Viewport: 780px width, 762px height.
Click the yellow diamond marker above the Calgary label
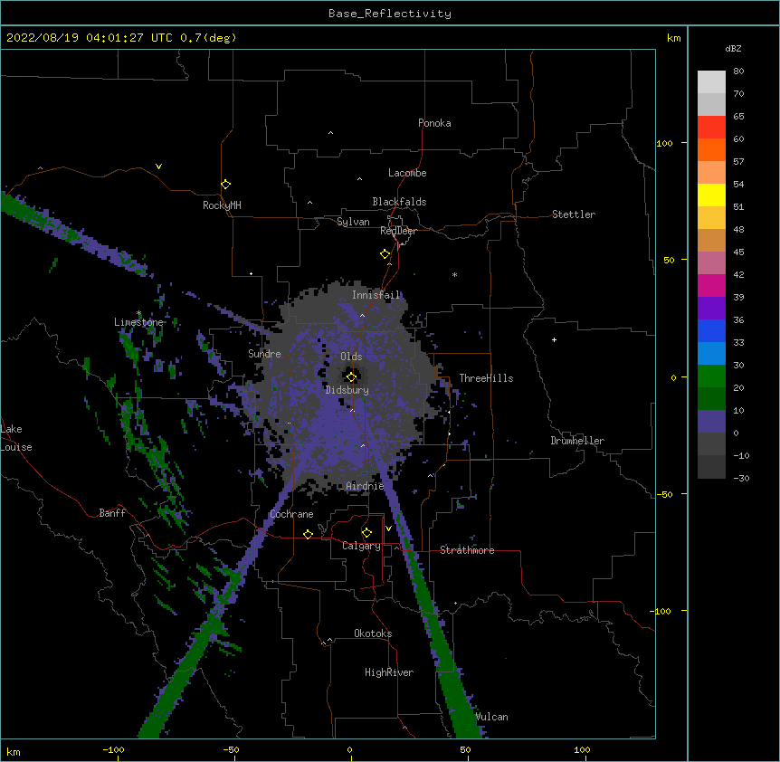pos(366,533)
